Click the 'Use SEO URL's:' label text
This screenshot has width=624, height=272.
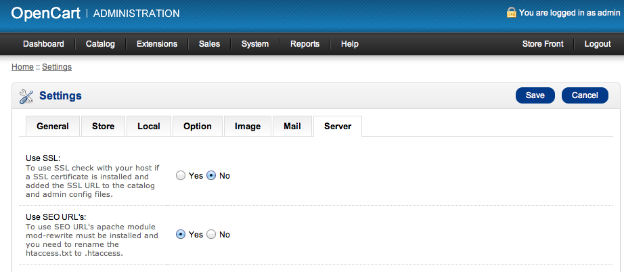pyautogui.click(x=55, y=217)
